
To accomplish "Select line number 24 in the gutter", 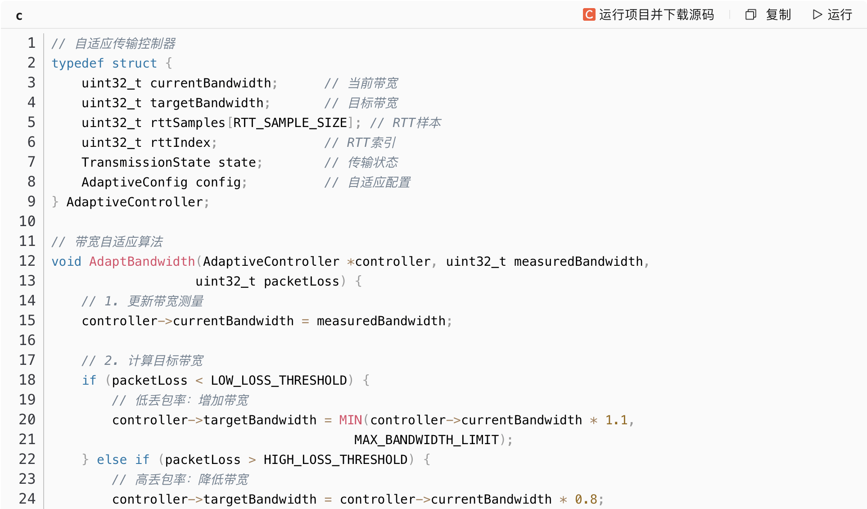I will (x=27, y=499).
